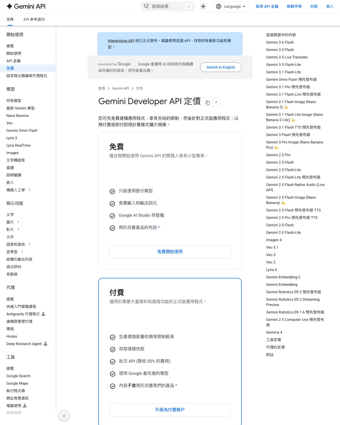Expand the 圖片 sidebar section
The width and height of the screenshot is (340, 425).
point(18,222)
